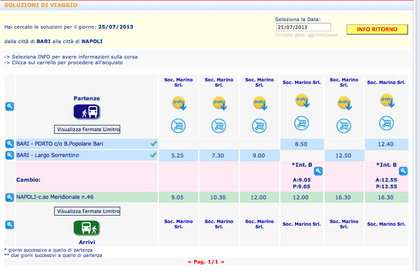Click magnifier beside BARI - Largo Sorrentino

pyautogui.click(x=10, y=155)
